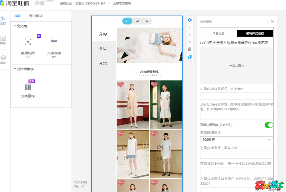Toggle 顶部按钮圆角 rounded corner switch
This screenshot has width=286, height=192.
point(269,125)
